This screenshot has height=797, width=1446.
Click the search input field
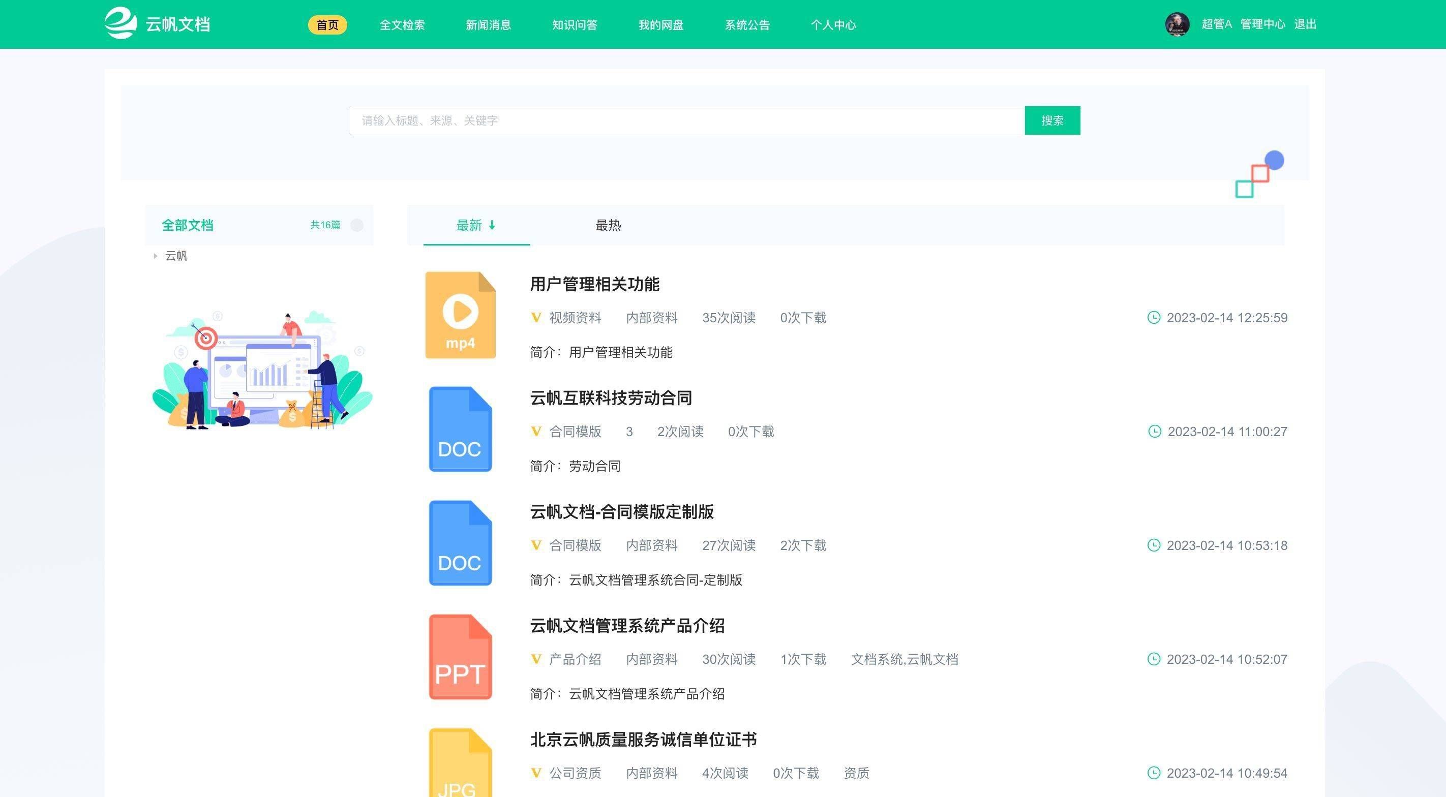point(674,120)
